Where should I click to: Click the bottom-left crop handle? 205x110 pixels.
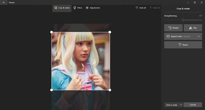pyautogui.click(x=52, y=90)
